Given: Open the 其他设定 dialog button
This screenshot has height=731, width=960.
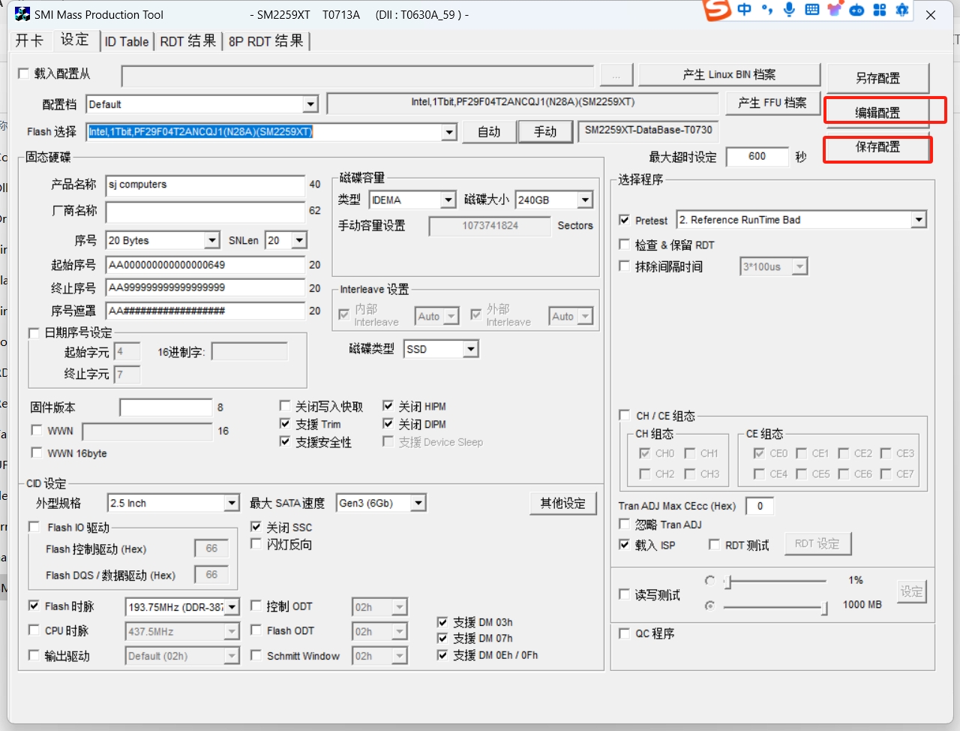Looking at the screenshot, I should [x=563, y=503].
